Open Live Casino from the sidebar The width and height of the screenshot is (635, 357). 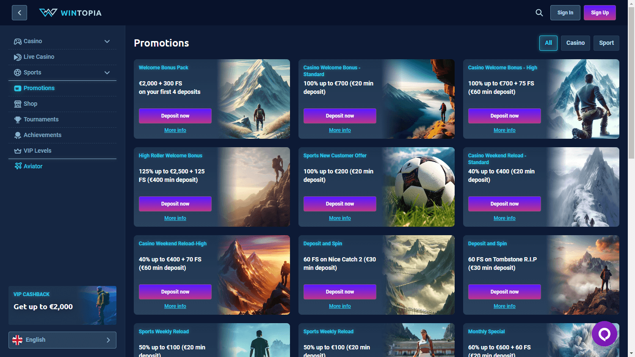click(x=62, y=57)
